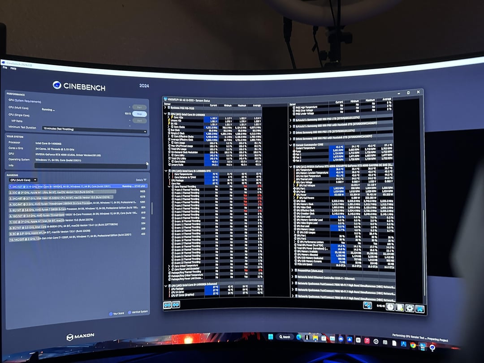Select ranking row 3 Intel Xeon W-3265M
Screen dimensions: 484x363
(x=78, y=197)
